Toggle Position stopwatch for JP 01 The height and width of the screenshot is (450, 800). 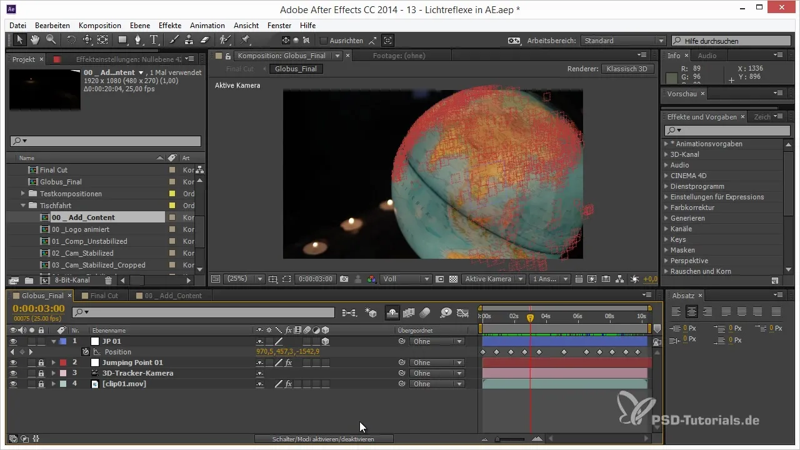tap(85, 352)
